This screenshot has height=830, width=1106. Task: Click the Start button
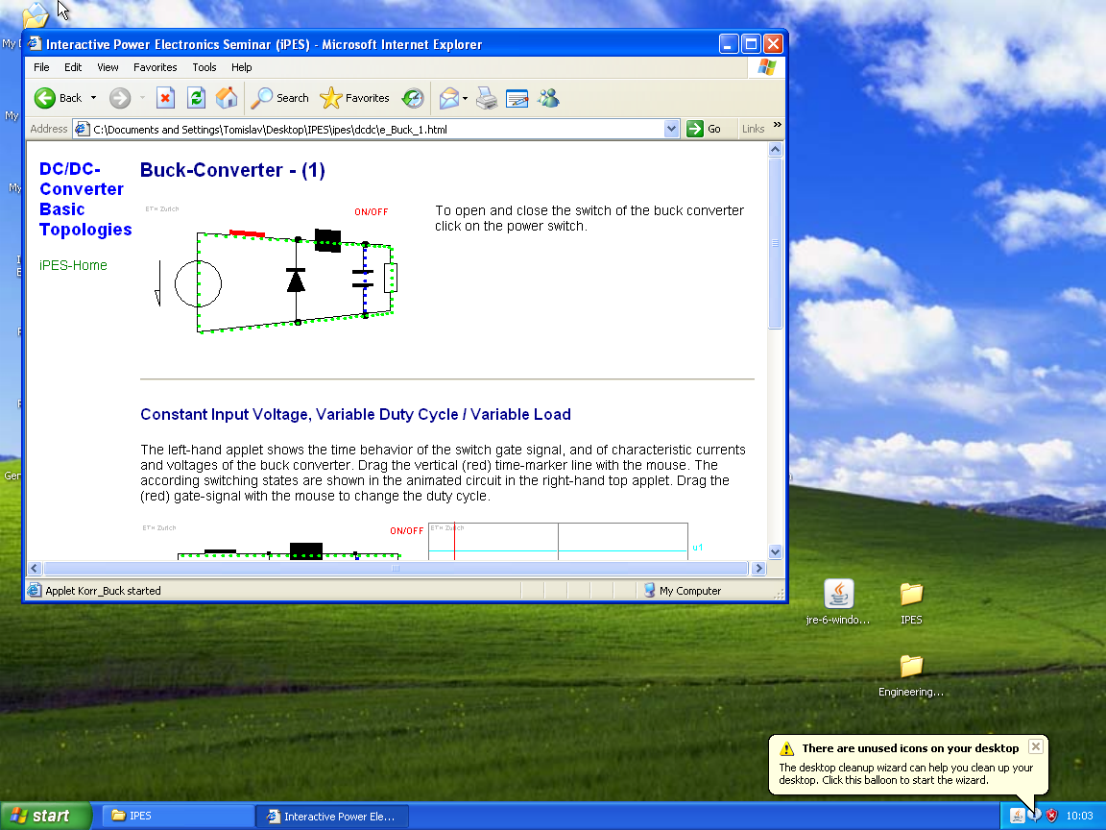click(45, 816)
